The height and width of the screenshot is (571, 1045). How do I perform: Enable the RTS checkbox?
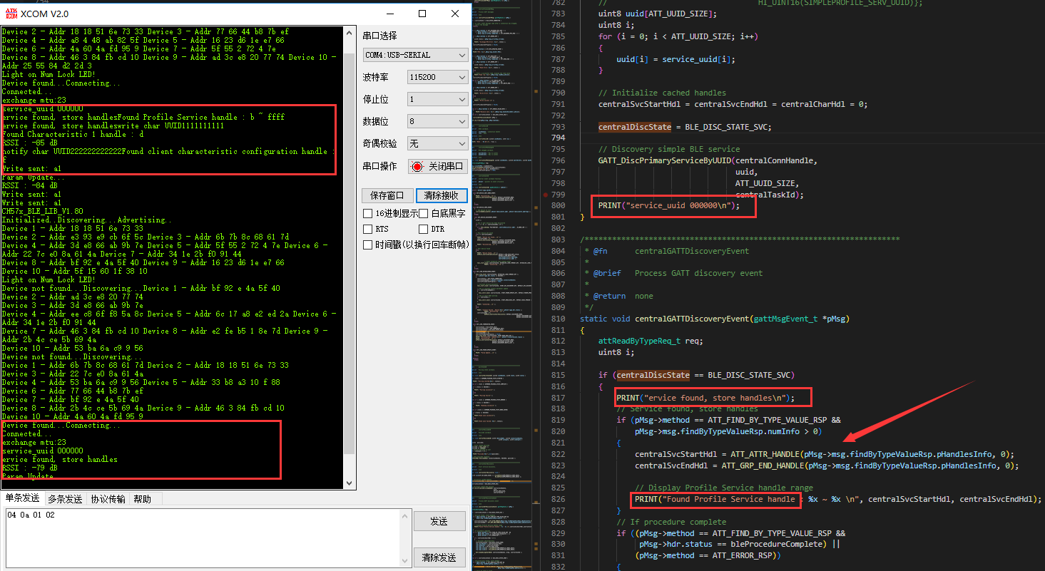(x=367, y=229)
